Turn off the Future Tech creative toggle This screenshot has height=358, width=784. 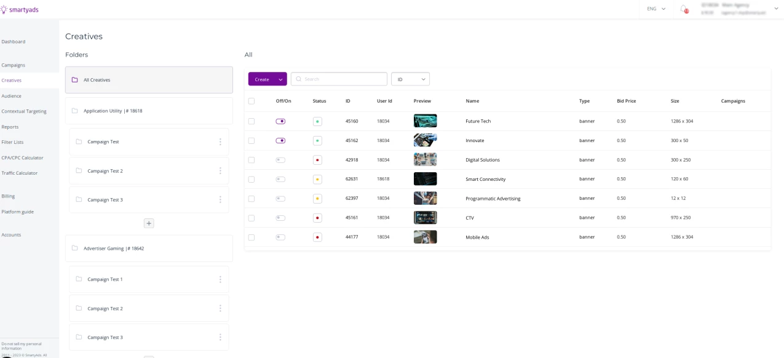tap(280, 121)
